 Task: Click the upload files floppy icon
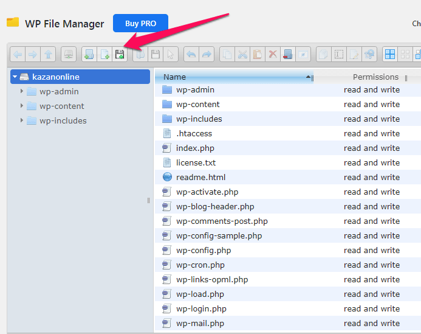[120, 55]
